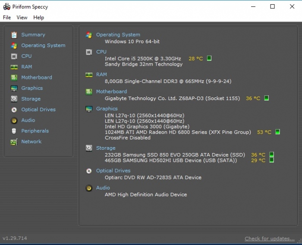This screenshot has height=245, width=302.
Task: Click the Peripherals mouse icon in sidebar
Action: coord(14,131)
